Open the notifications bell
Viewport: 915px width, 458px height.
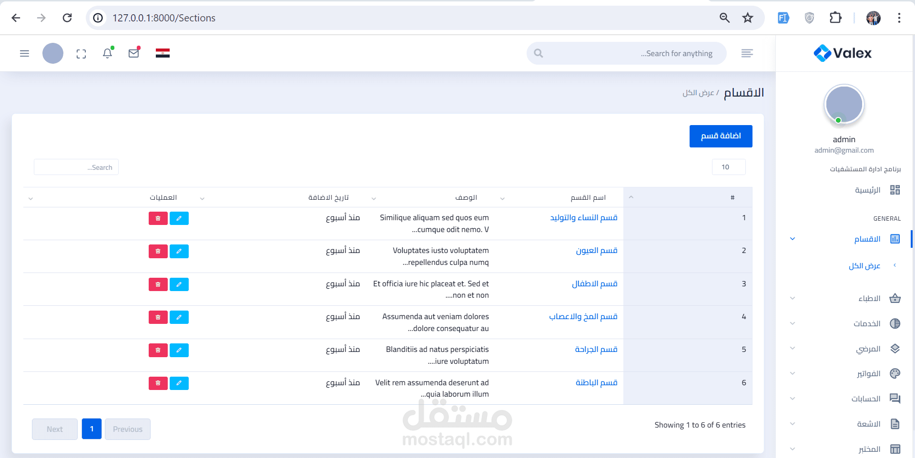coord(108,53)
